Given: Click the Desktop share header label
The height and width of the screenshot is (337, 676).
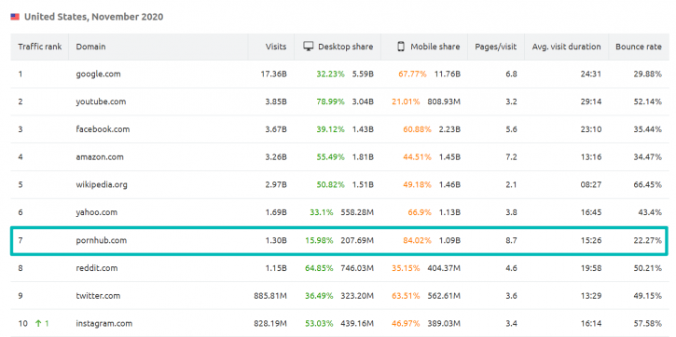Looking at the screenshot, I should tap(345, 47).
